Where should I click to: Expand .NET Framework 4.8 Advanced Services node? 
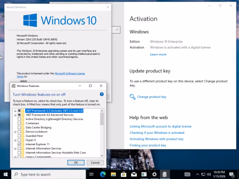15,115
